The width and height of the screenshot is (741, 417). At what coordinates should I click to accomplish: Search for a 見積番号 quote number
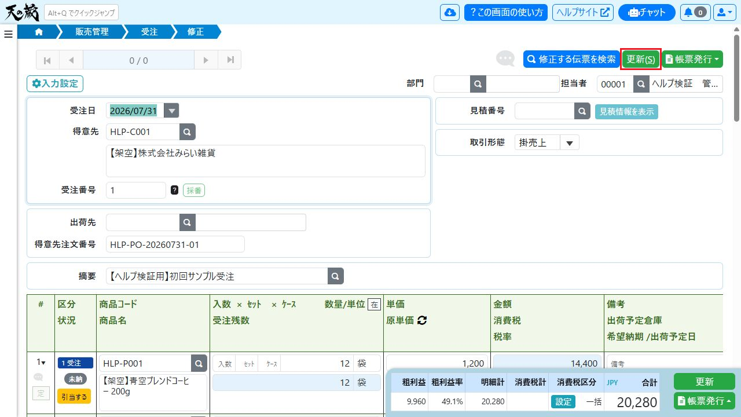(x=582, y=111)
